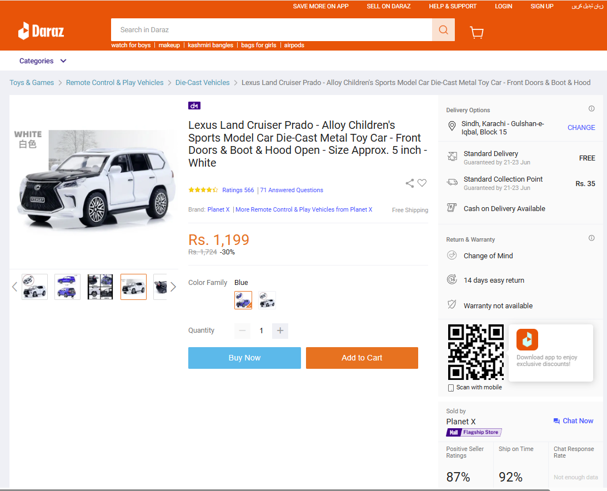Click the Add to Cart button
Viewport: 607px width, 491px height.
(x=362, y=358)
